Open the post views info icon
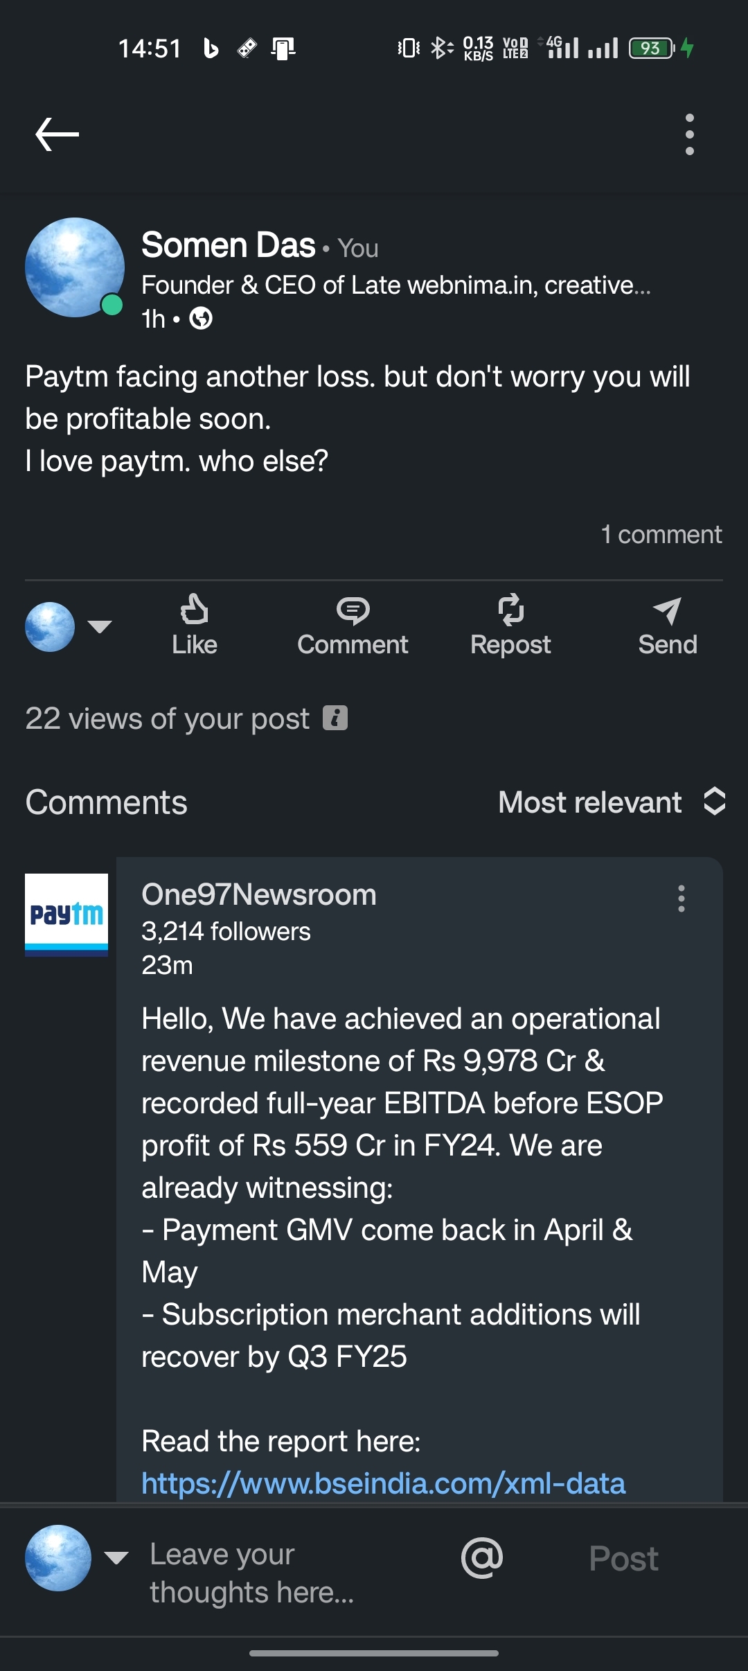 click(x=335, y=718)
